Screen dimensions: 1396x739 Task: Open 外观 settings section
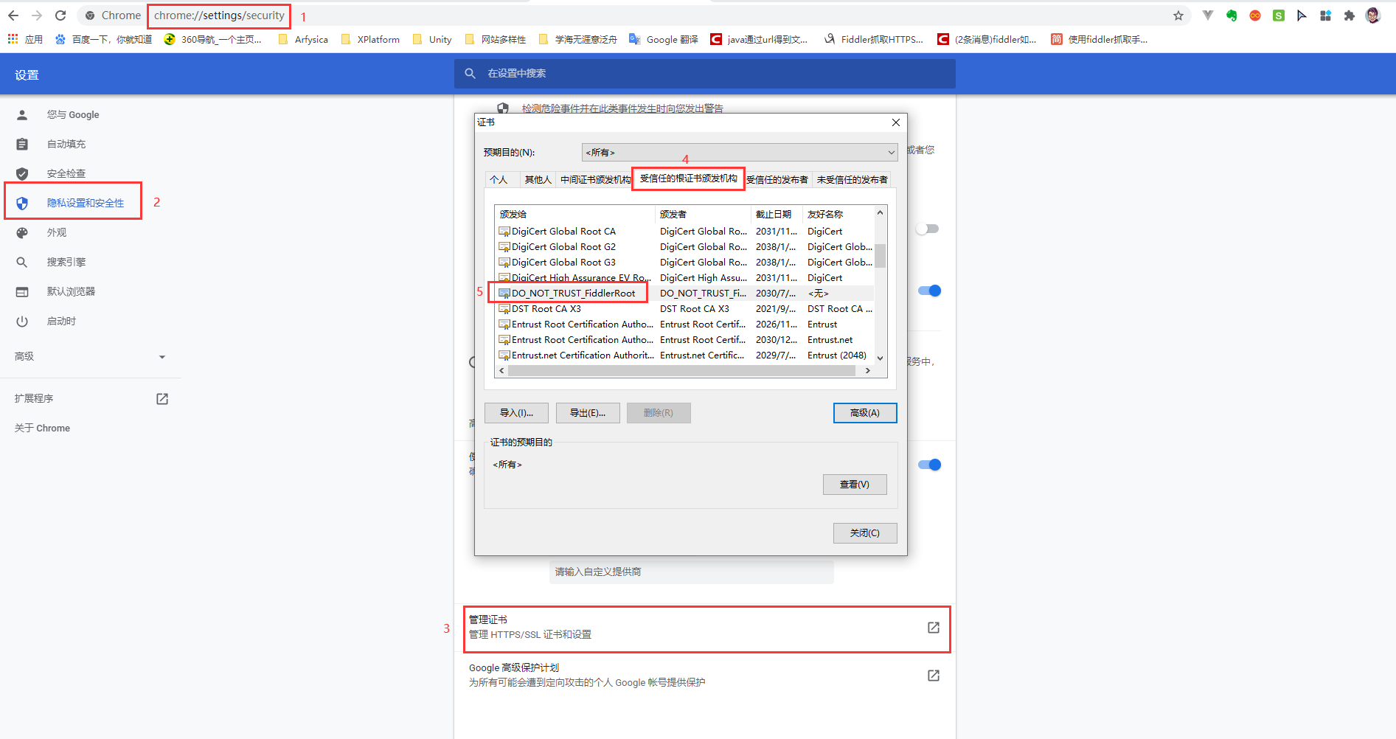point(57,232)
